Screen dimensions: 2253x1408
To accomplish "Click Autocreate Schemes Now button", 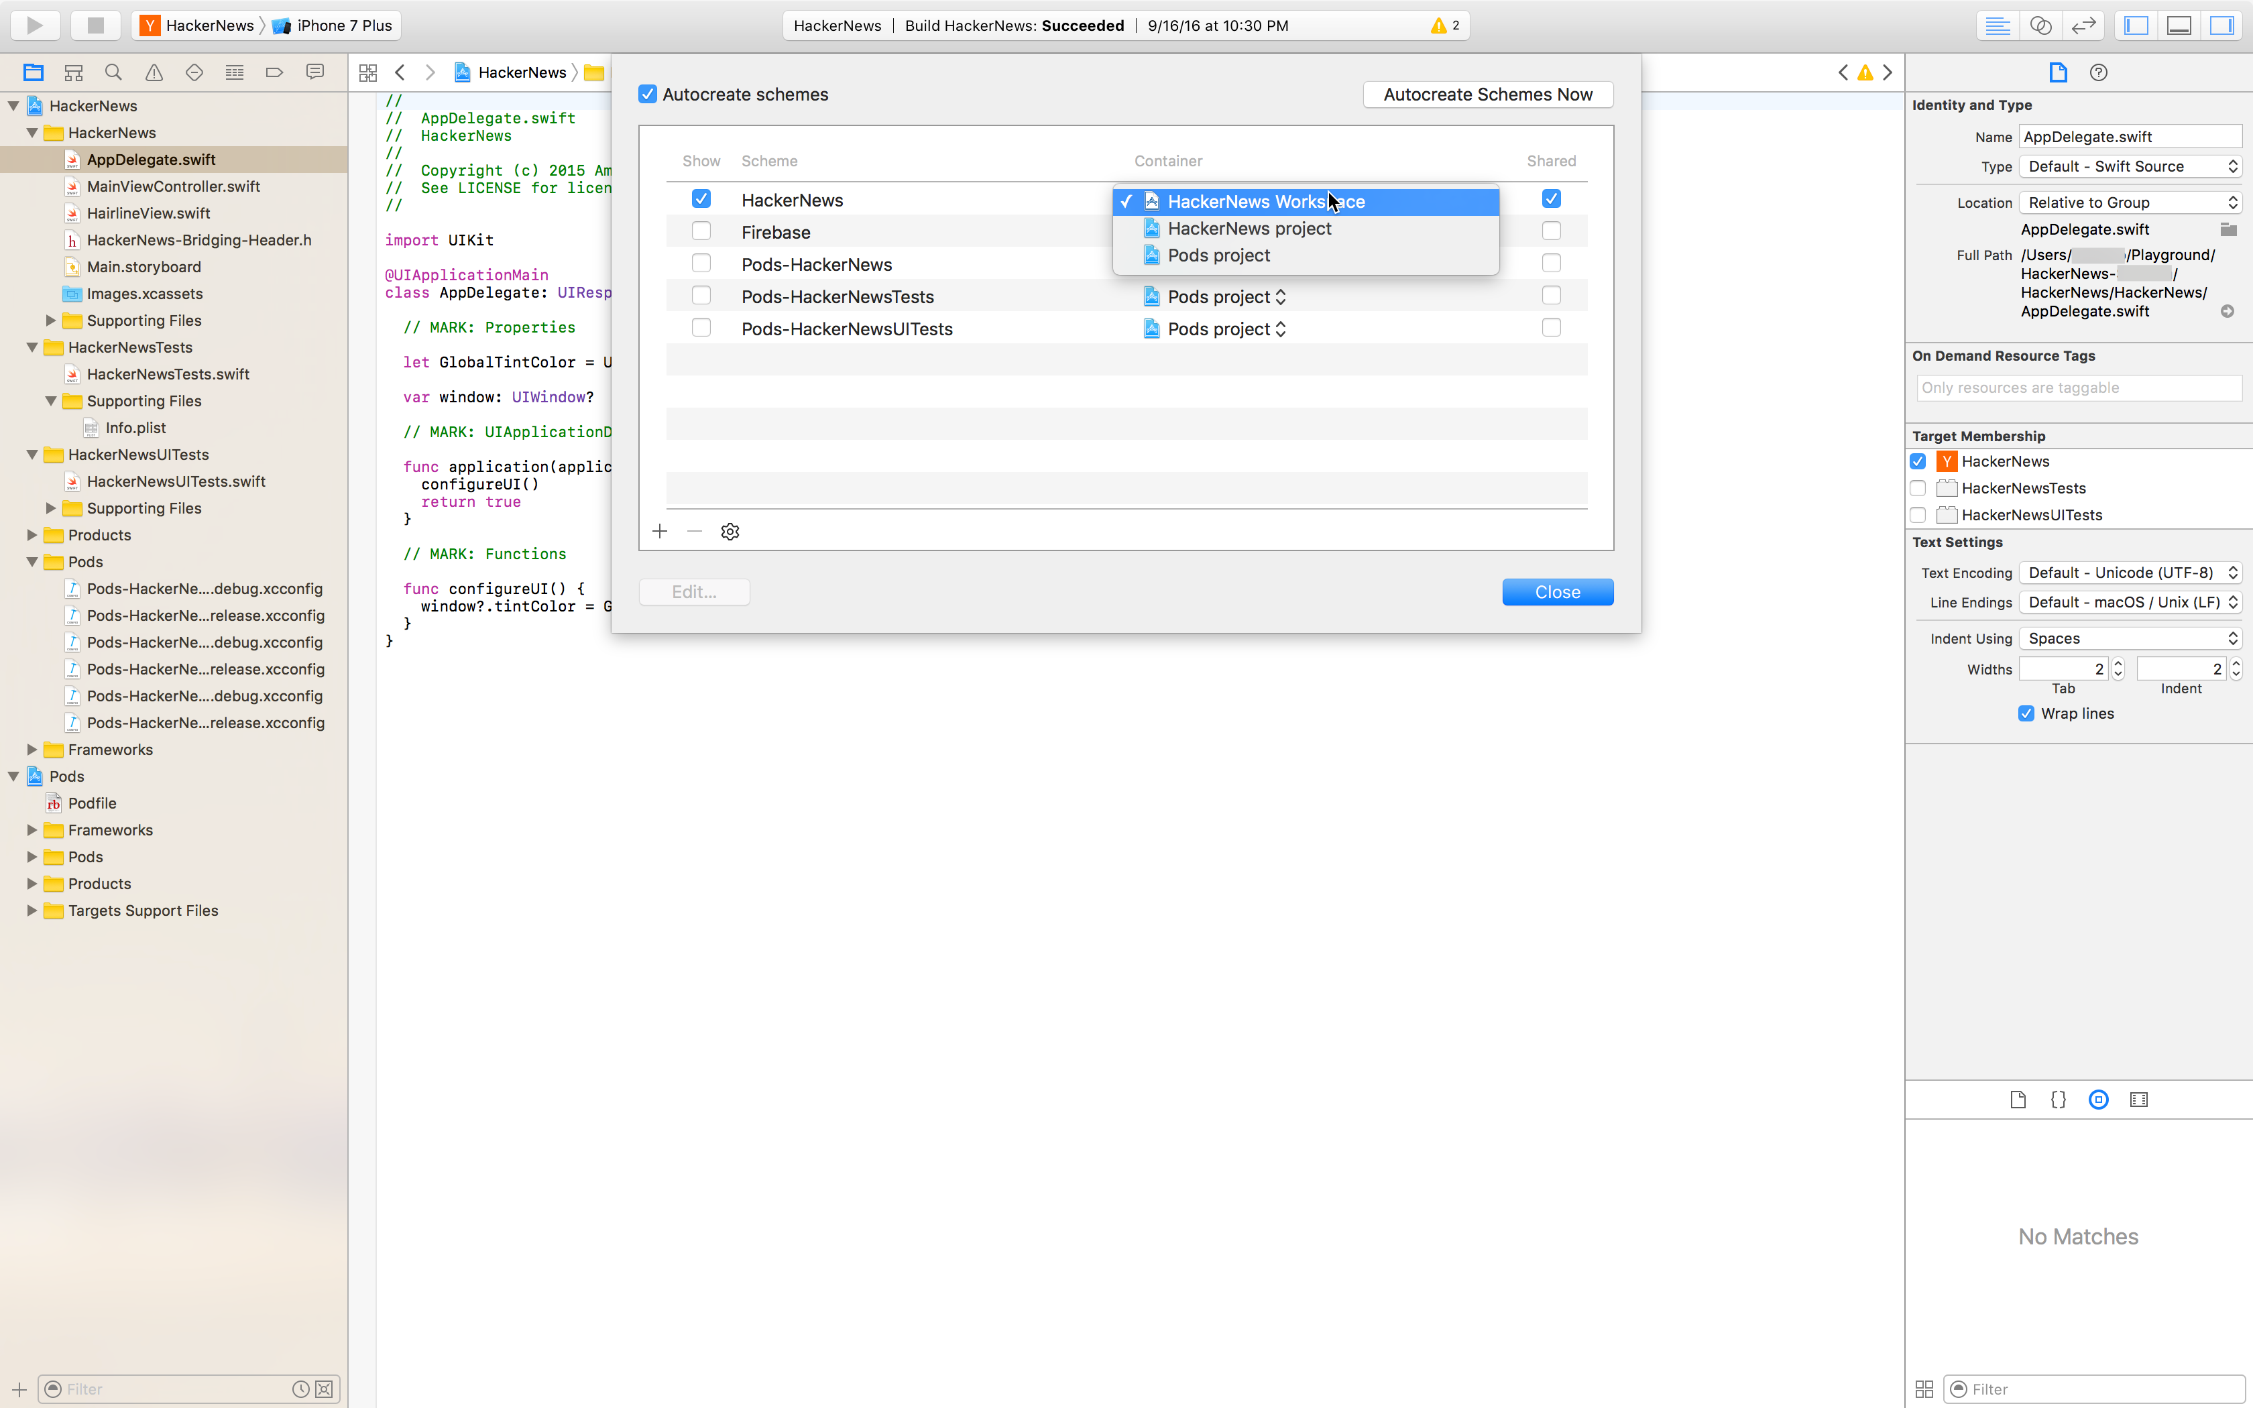I will coord(1487,94).
